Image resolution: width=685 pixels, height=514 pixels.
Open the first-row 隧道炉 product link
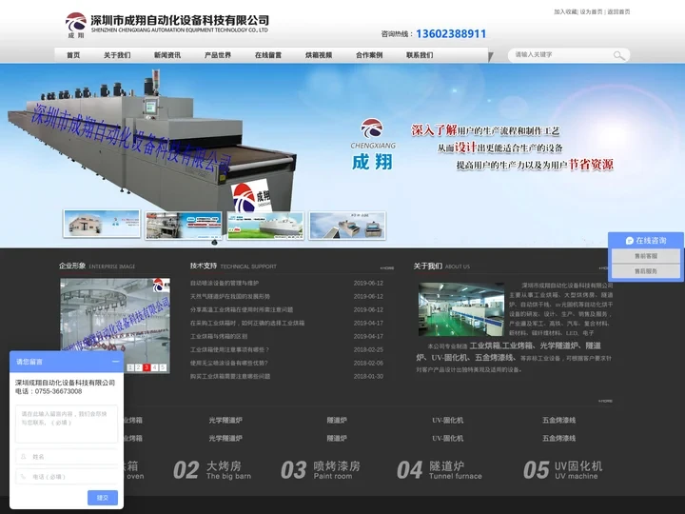click(x=337, y=421)
